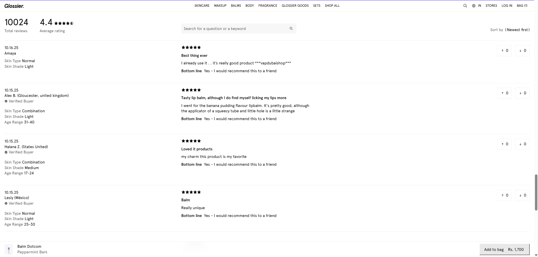This screenshot has height=257, width=538.
Task: Upvote Lesly's 'Balm' review
Action: pyautogui.click(x=504, y=195)
